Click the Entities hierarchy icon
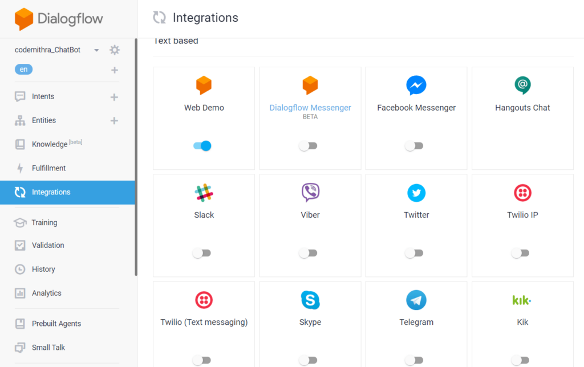This screenshot has height=367, width=584. pos(20,120)
